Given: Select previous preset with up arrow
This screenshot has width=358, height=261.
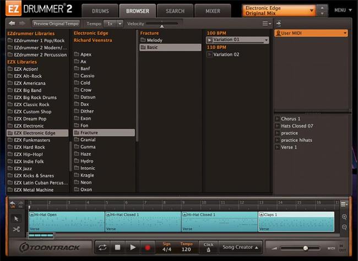Looking at the screenshot, I should 322,8.
